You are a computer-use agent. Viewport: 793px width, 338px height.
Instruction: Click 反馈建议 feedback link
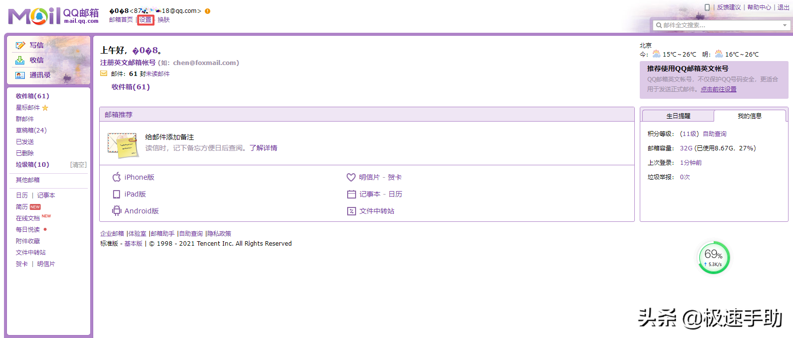pos(729,7)
